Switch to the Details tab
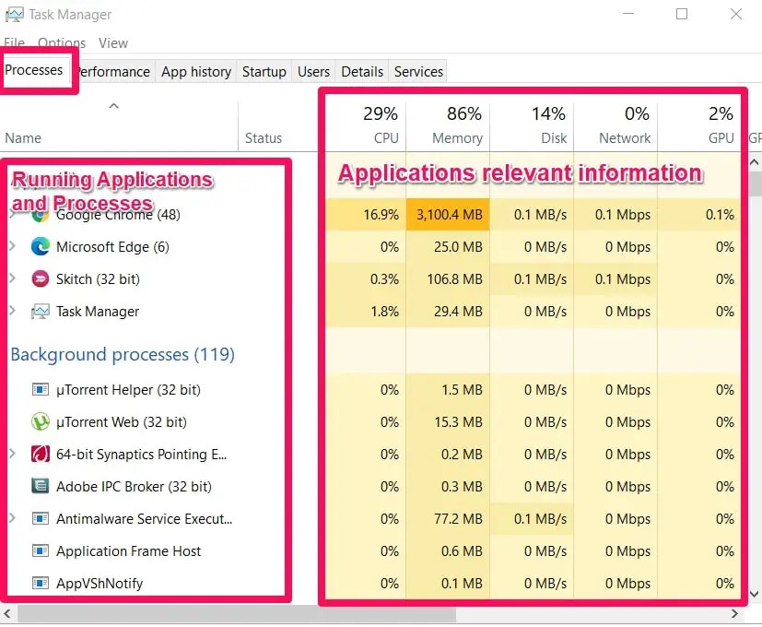The height and width of the screenshot is (627, 762). point(362,72)
